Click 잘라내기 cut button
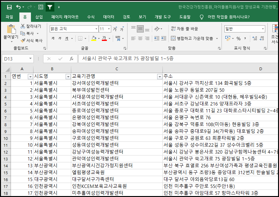 (31, 26)
